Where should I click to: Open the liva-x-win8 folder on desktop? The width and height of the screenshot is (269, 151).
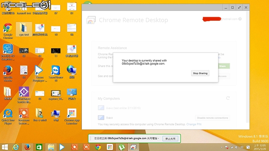[x=40, y=115]
